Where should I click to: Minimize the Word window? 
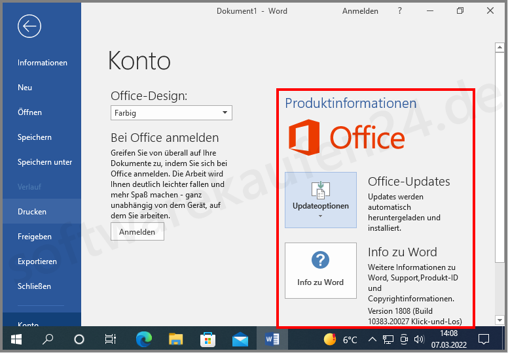430,11
